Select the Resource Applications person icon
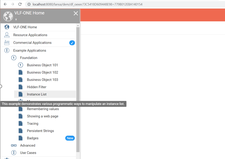This screenshot has width=225, height=159. tap(7, 35)
